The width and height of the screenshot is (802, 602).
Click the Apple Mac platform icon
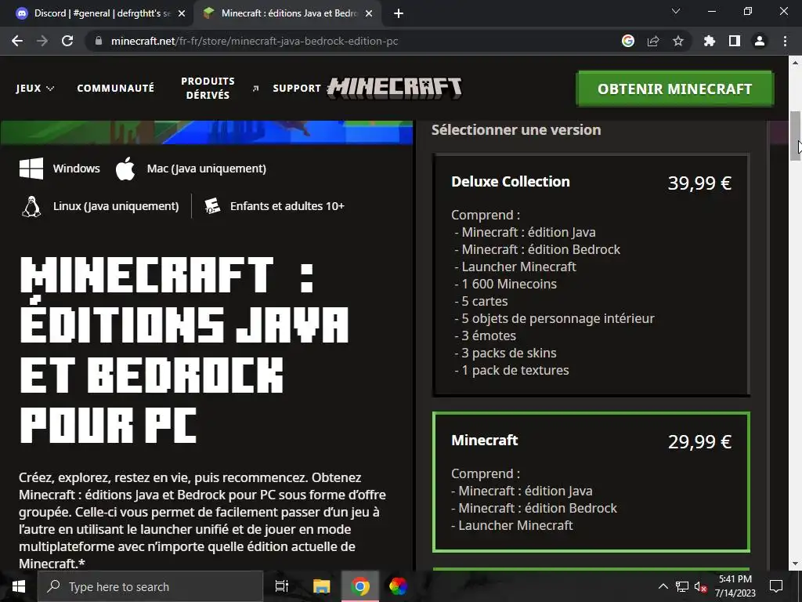[x=125, y=169]
